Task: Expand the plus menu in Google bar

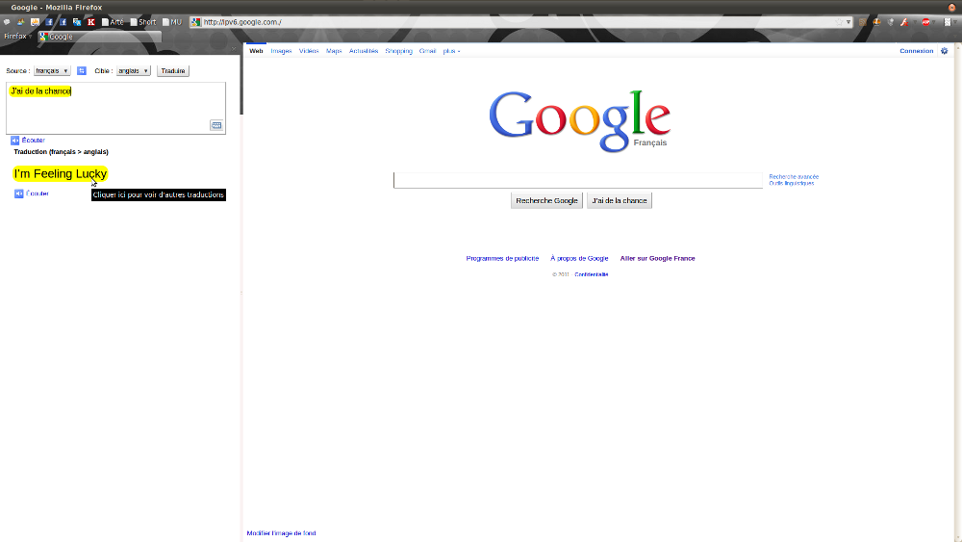Action: tap(451, 51)
